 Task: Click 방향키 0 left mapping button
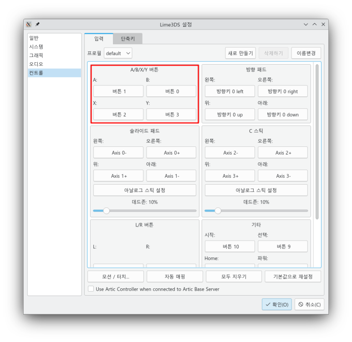pos(230,91)
